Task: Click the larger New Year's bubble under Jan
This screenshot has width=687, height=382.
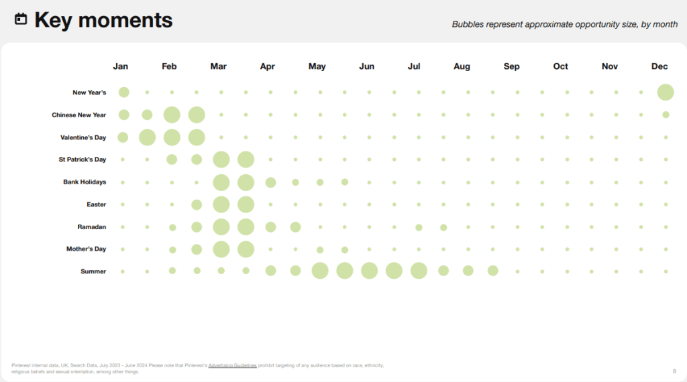Action: pyautogui.click(x=123, y=92)
